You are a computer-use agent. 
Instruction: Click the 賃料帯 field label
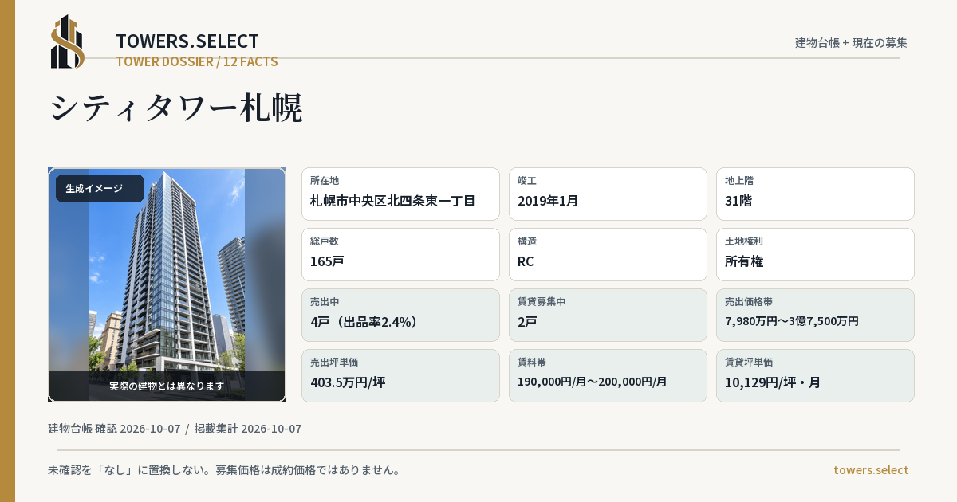click(x=532, y=363)
